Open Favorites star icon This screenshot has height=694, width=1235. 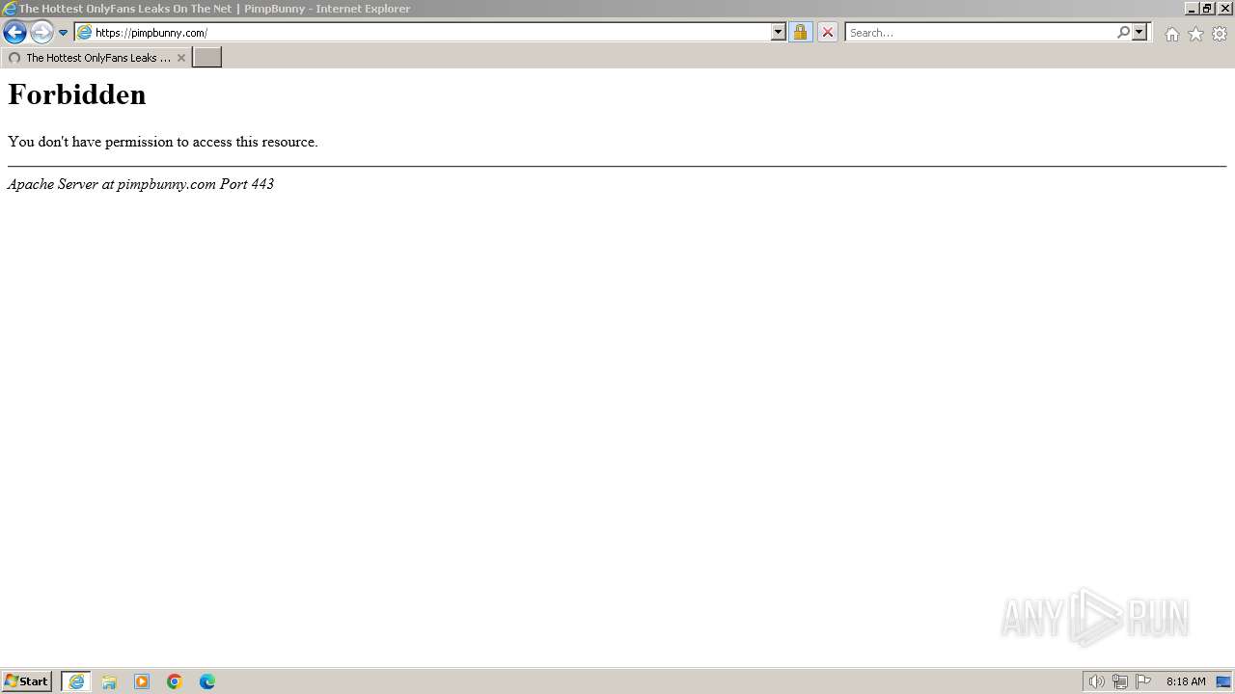1195,34
